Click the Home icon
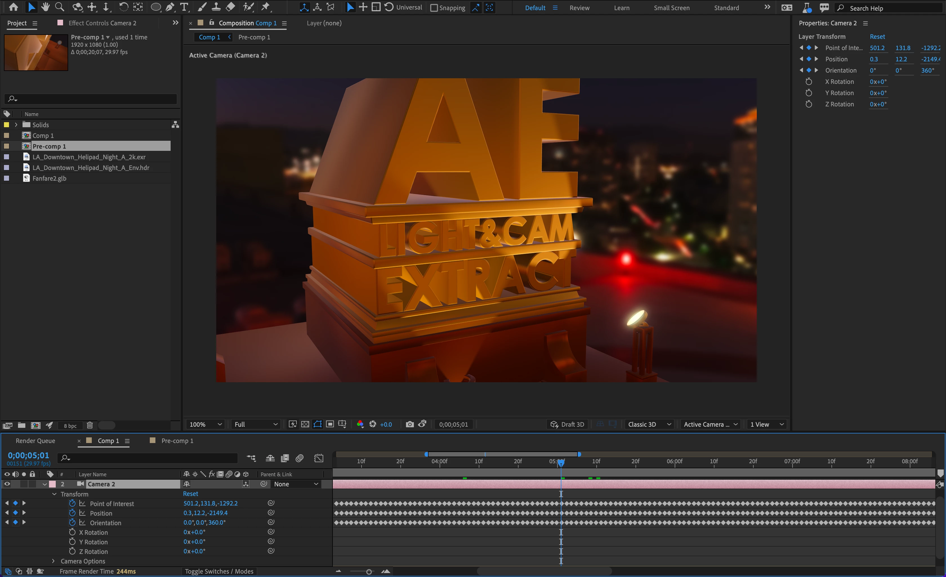 [14, 7]
